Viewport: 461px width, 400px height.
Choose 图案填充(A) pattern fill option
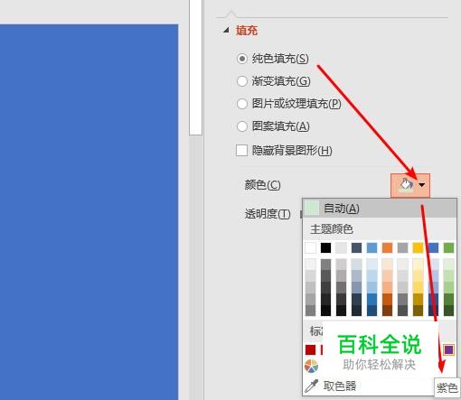click(x=273, y=126)
